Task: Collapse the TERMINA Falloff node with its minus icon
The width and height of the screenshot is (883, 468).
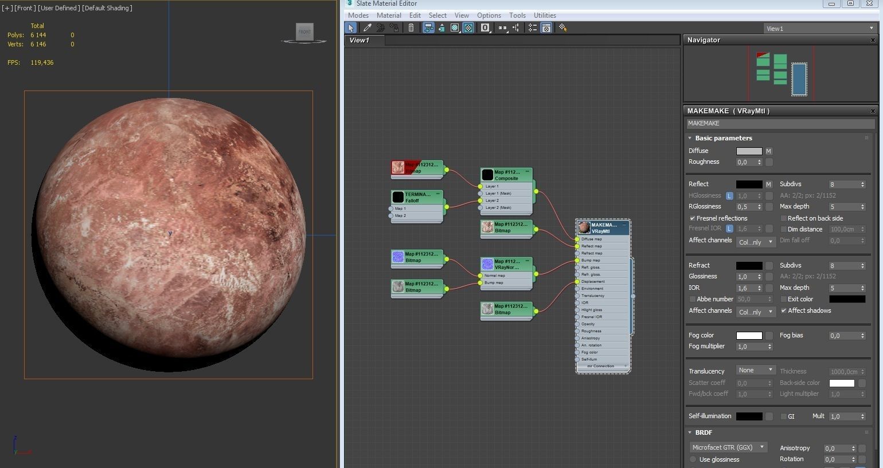Action: coord(438,194)
